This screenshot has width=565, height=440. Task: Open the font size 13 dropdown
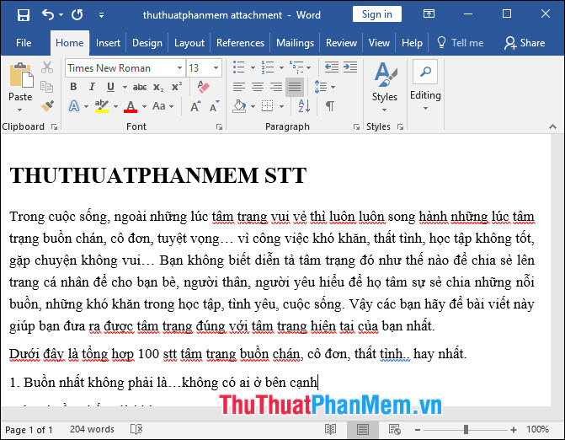[216, 67]
